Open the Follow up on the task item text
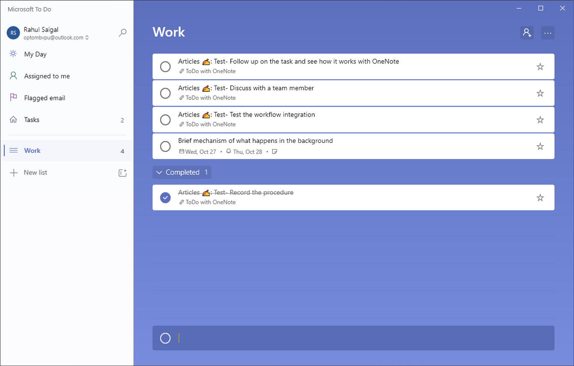The image size is (574, 366). pos(288,62)
